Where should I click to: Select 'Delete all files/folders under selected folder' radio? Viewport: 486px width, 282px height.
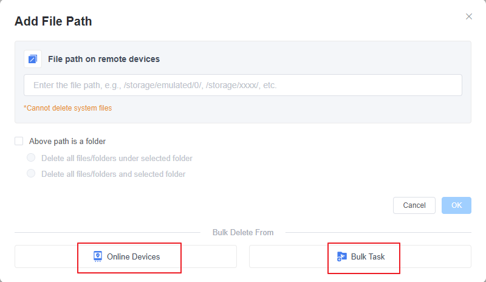coord(31,158)
